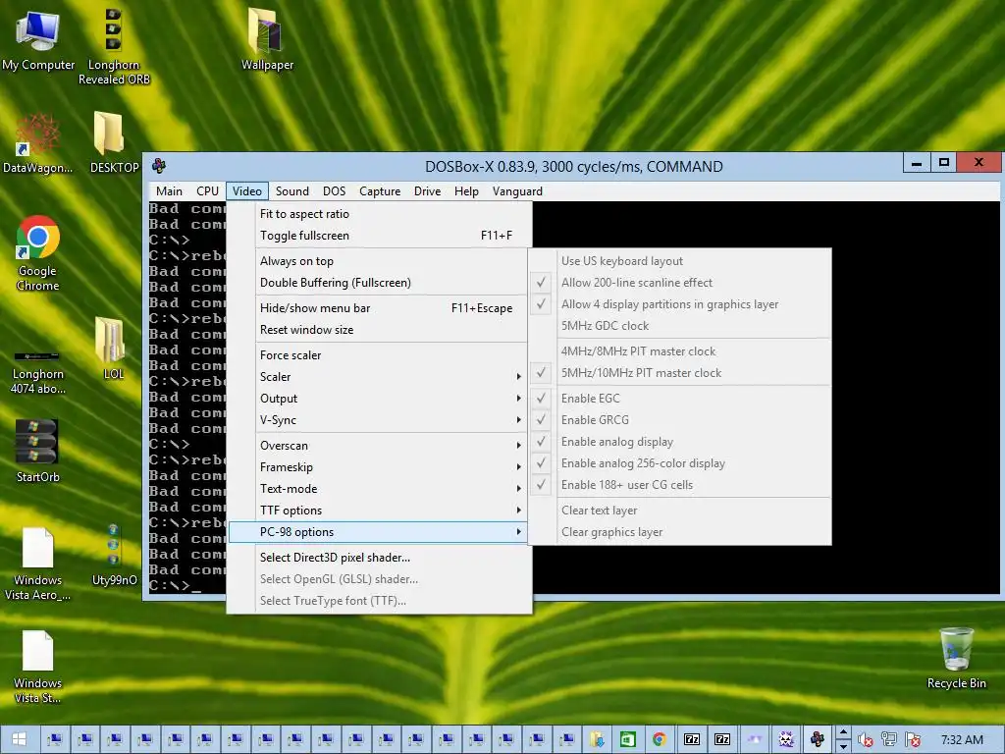The image size is (1005, 754).
Task: Choose Clear graphics layer
Action: (679, 532)
